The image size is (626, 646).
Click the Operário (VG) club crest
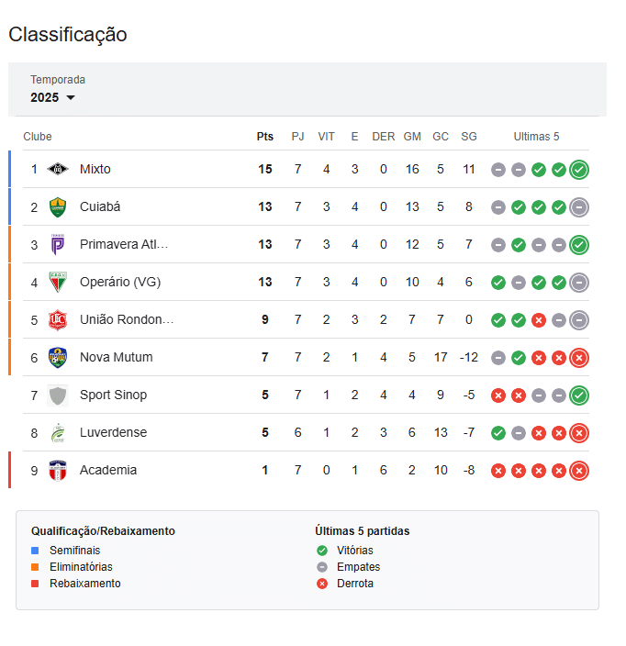58,282
